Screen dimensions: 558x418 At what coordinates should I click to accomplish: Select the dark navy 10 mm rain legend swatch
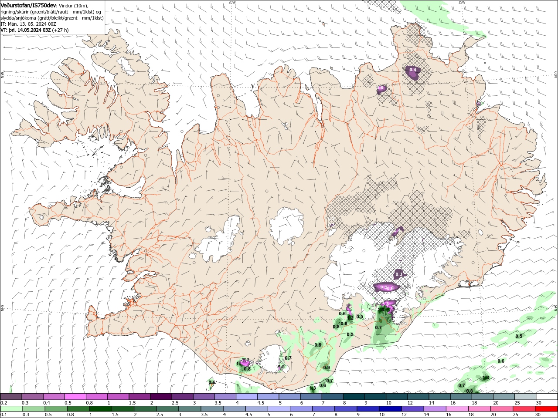[x=389, y=409]
